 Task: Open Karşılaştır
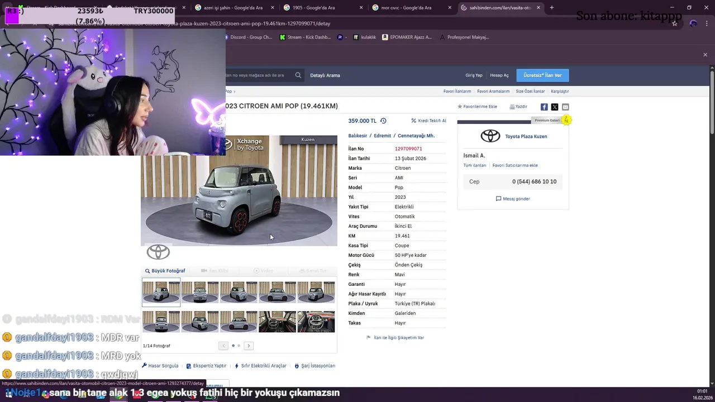[x=560, y=91]
